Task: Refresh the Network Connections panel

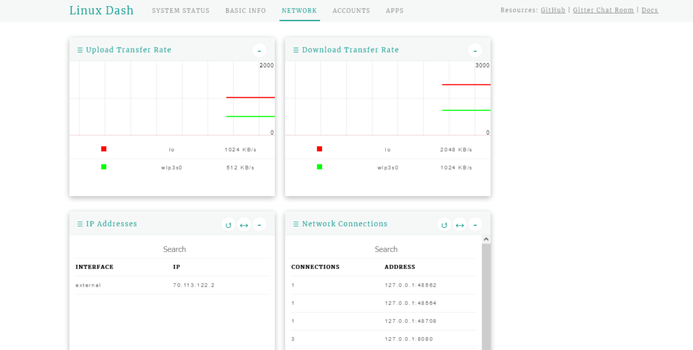Action: point(444,224)
